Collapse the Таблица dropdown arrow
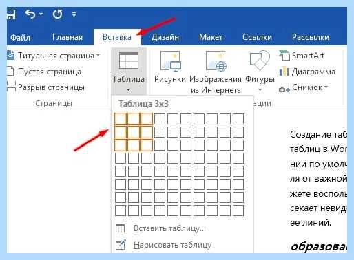354x260 pixels. point(129,90)
